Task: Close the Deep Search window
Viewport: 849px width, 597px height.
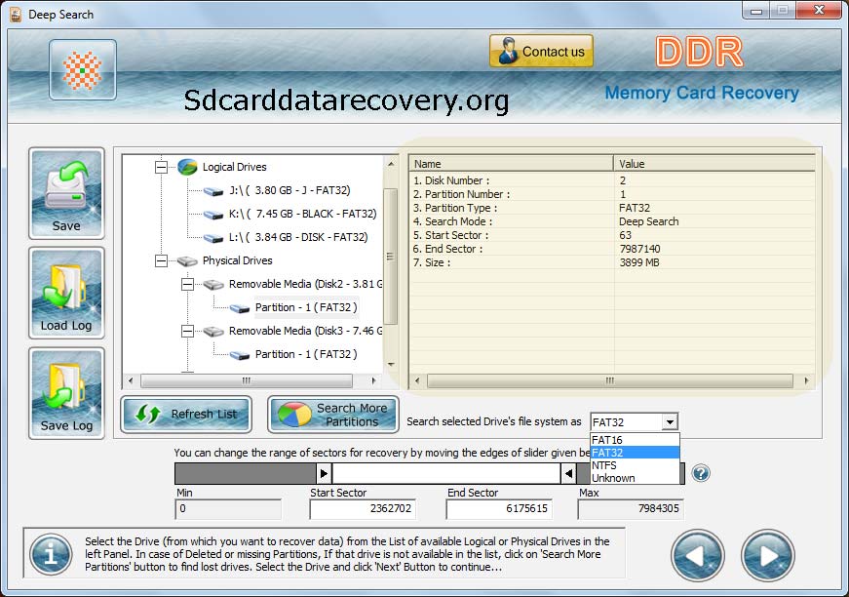Action: (x=819, y=11)
